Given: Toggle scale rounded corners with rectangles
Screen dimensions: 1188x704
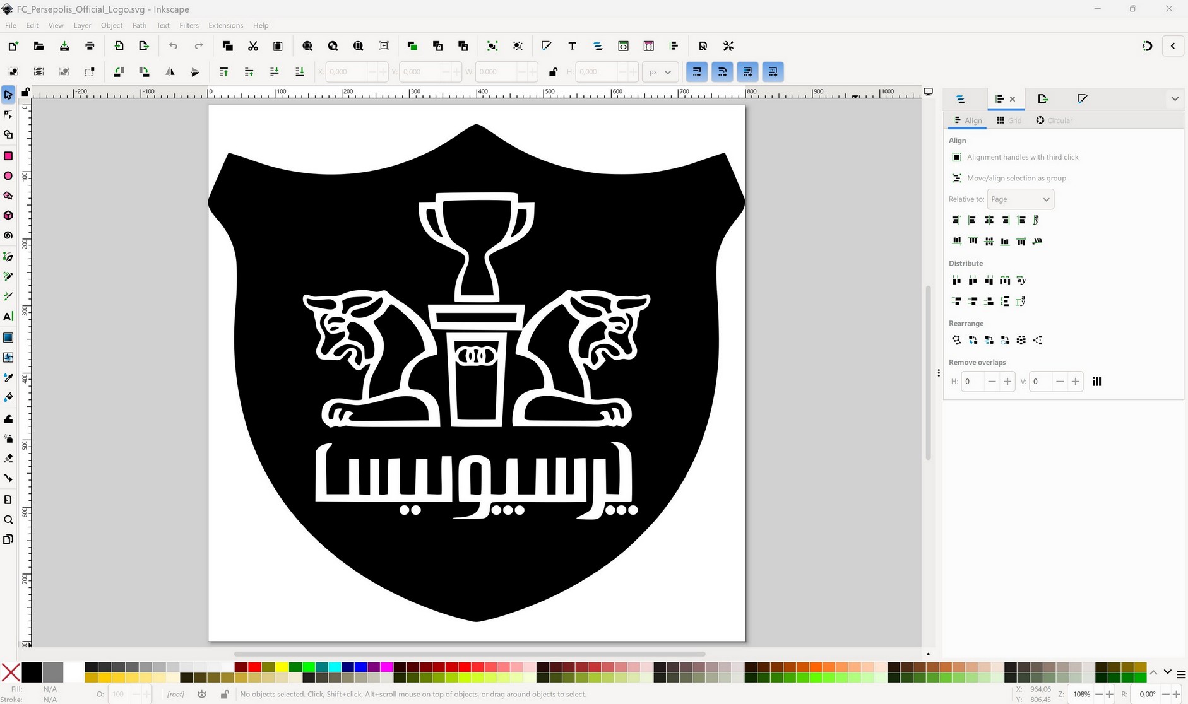Looking at the screenshot, I should [722, 72].
